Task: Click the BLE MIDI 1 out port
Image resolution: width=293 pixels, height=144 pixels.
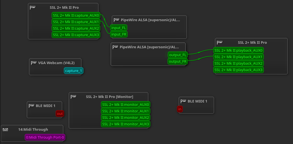Action: pyautogui.click(x=60, y=114)
